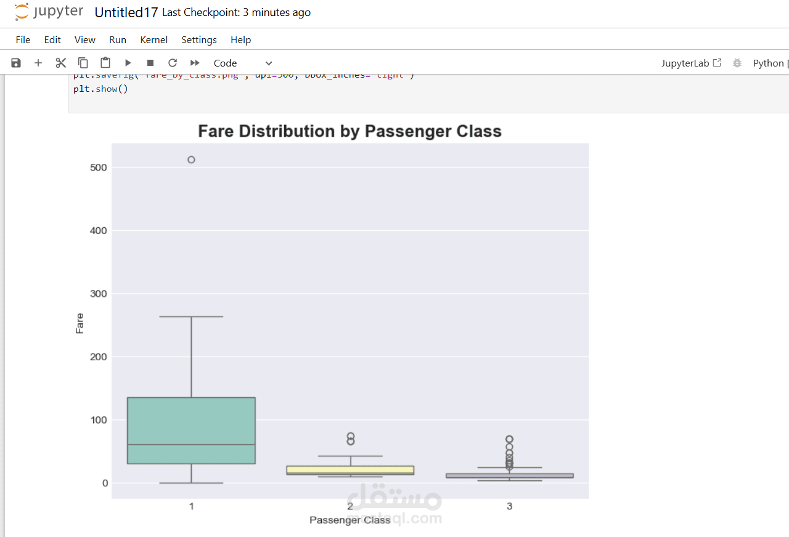Click the Jupyter logo
This screenshot has width=789, height=537.
point(49,12)
